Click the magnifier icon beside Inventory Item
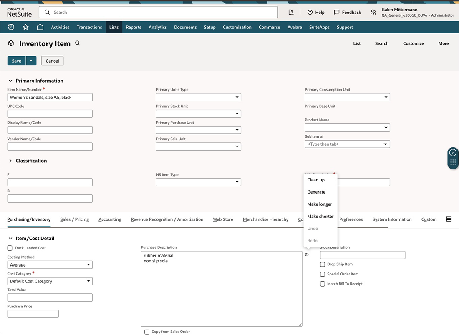 (78, 43)
